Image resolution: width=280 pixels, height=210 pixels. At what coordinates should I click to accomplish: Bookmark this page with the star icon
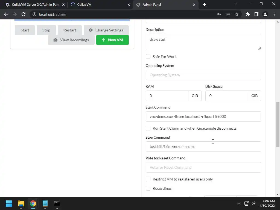point(237,14)
